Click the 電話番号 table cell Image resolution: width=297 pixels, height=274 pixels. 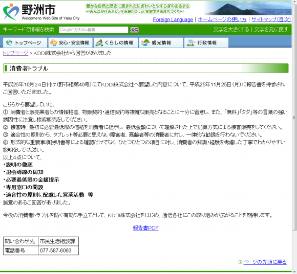20,250
